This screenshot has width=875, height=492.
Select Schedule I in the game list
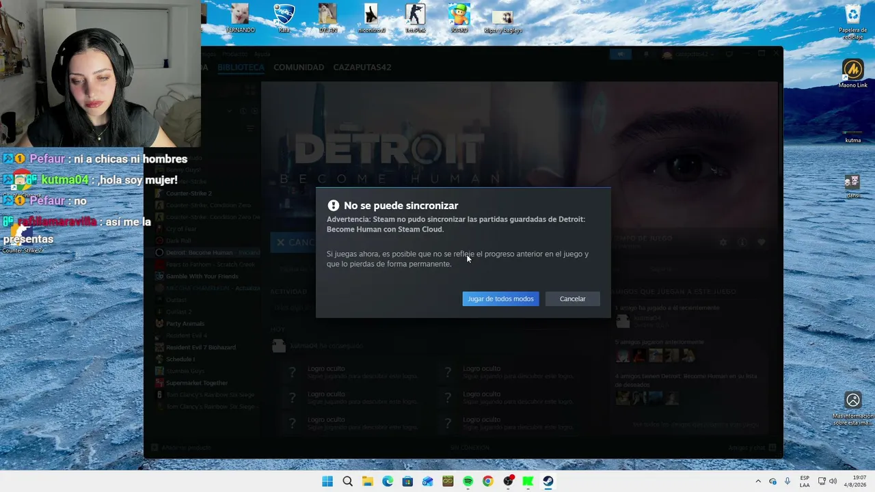pyautogui.click(x=180, y=359)
